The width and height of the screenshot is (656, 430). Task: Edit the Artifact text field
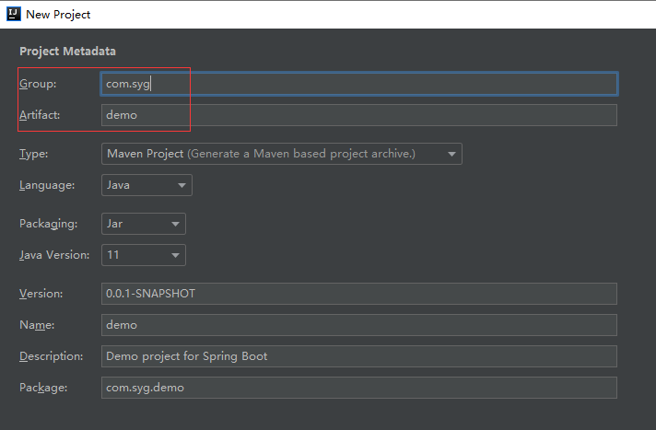coord(359,115)
